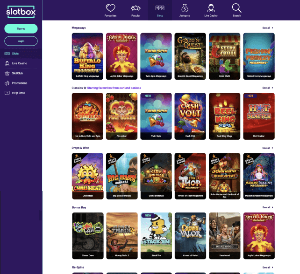Viewport: 300px width, 274px height.
Task: Select the Slots 777 icon in top bar
Action: pyautogui.click(x=160, y=8)
